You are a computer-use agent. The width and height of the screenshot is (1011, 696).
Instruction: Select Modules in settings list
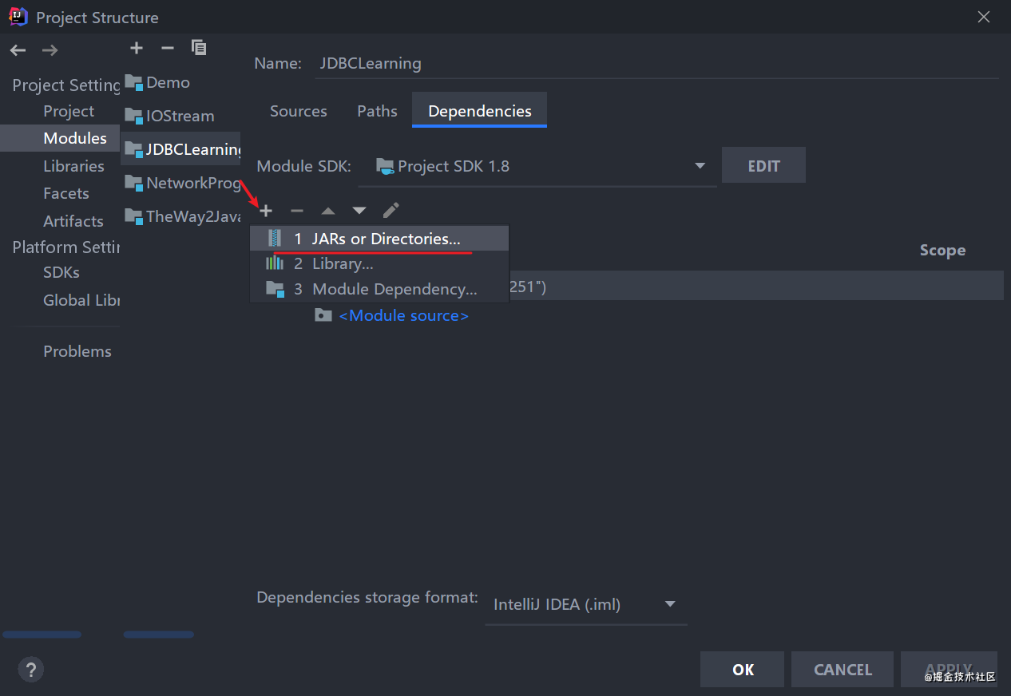coord(60,138)
